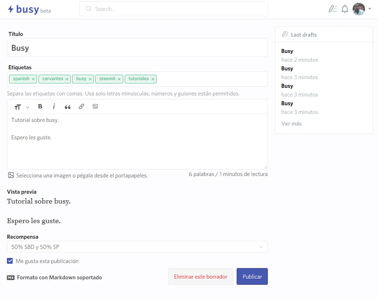Click the Last drafts pencil icon
The image size is (378, 300).
(285, 34)
